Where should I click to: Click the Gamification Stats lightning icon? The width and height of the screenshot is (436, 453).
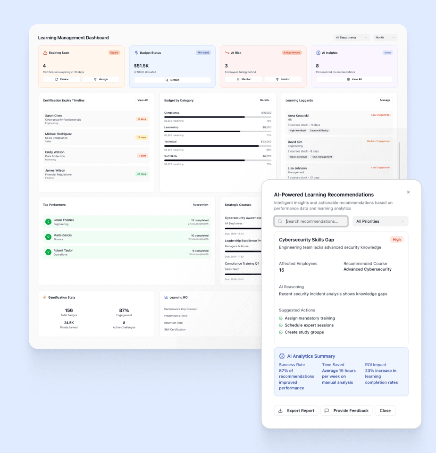point(45,297)
